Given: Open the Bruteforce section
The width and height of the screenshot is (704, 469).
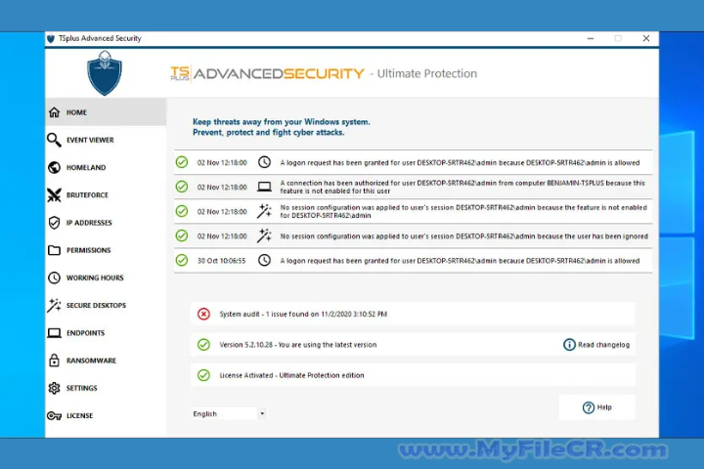Looking at the screenshot, I should [106, 194].
